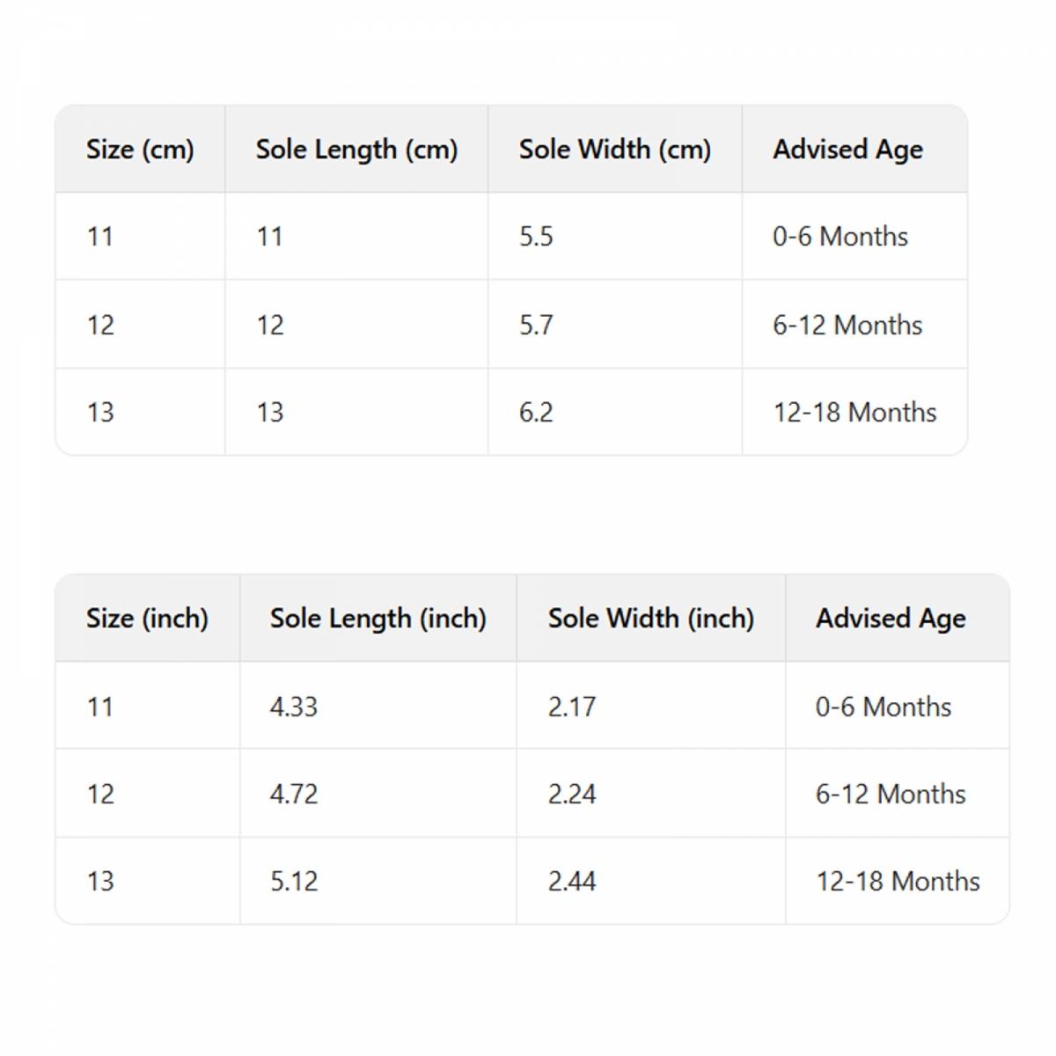Image resolution: width=1056 pixels, height=1056 pixels.
Task: Select the 4.33 sole length cell
Action: (x=293, y=707)
